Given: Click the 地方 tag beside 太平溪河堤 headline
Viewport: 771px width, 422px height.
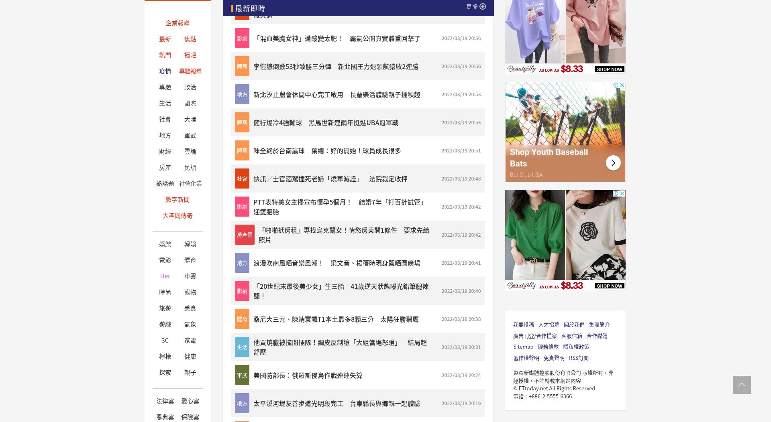Looking at the screenshot, I should click(x=242, y=403).
